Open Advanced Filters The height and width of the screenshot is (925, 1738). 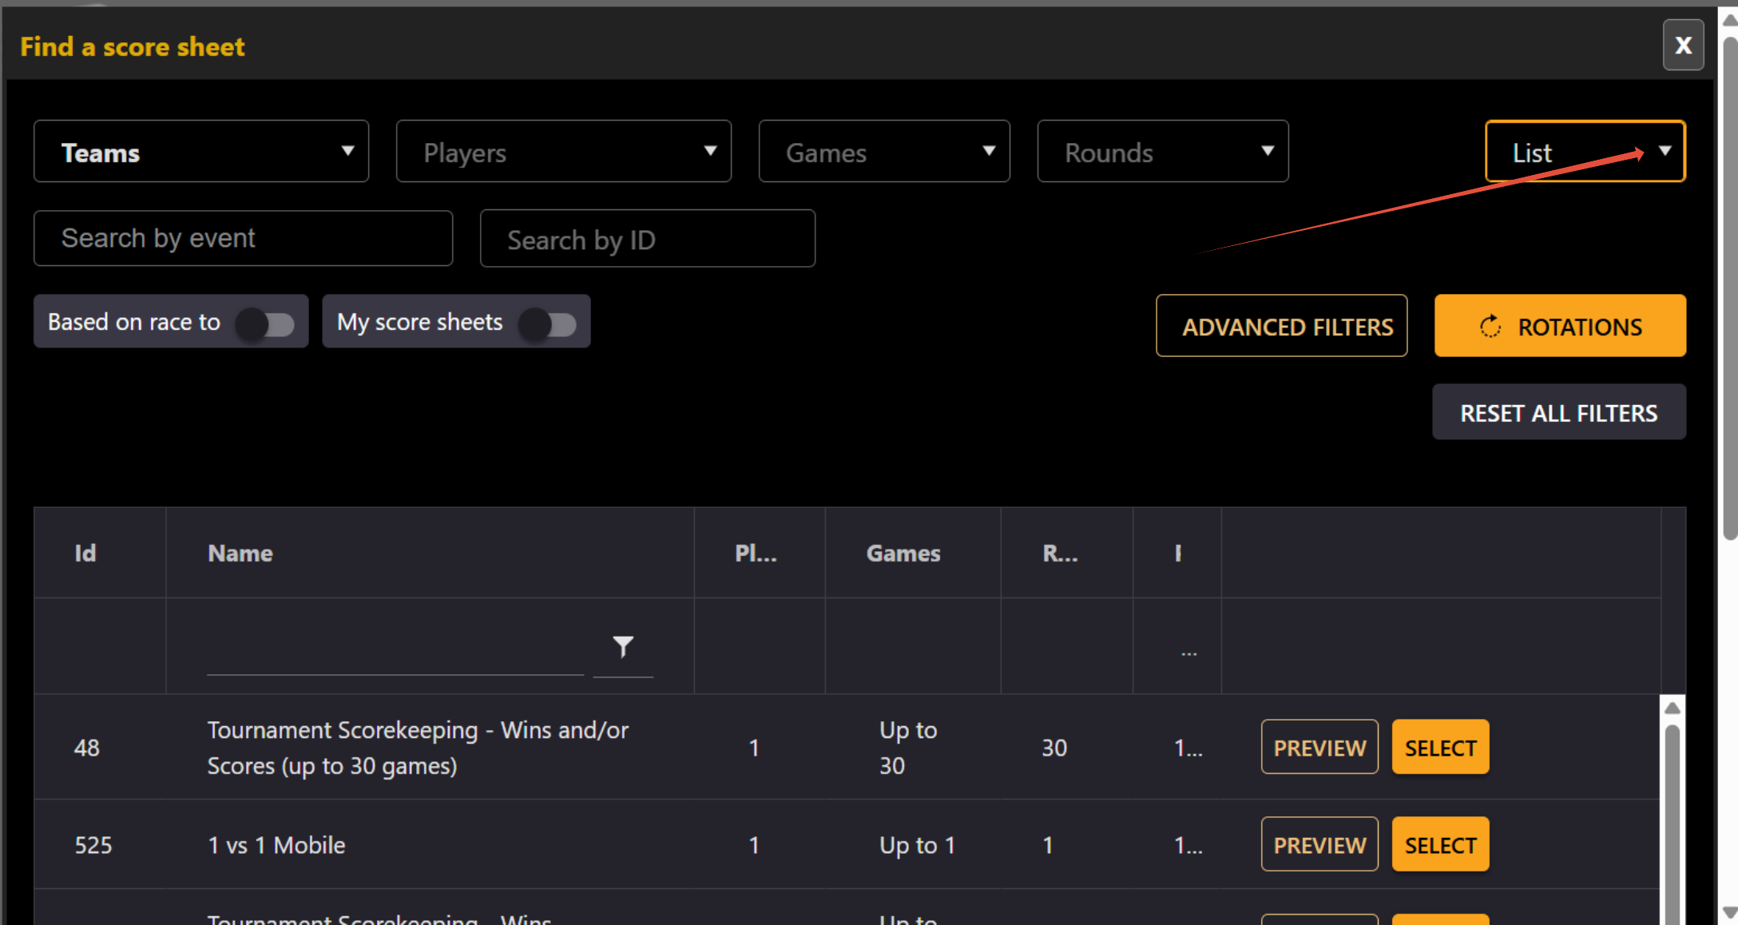coord(1281,326)
